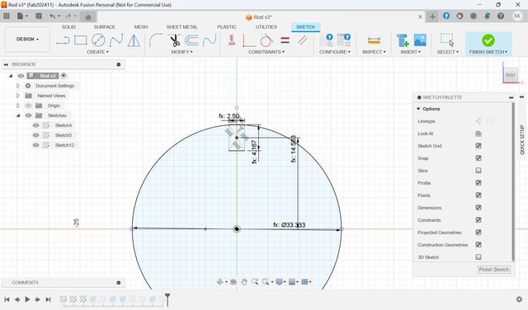Expand the Named Views tree node
Viewport: 528px width, 310px height.
point(18,96)
